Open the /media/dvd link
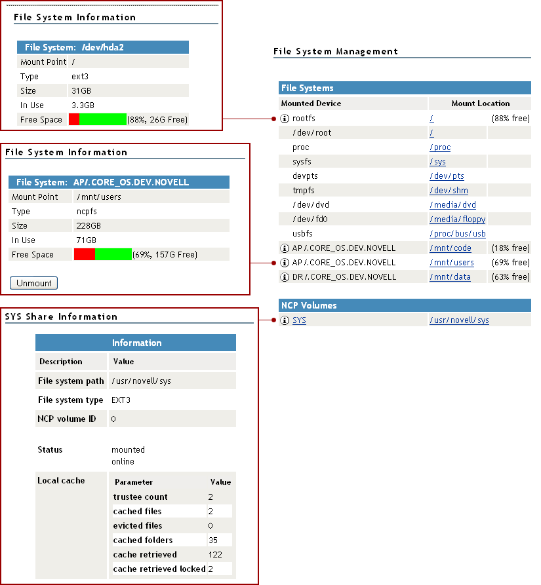This screenshot has width=541, height=585. click(453, 205)
